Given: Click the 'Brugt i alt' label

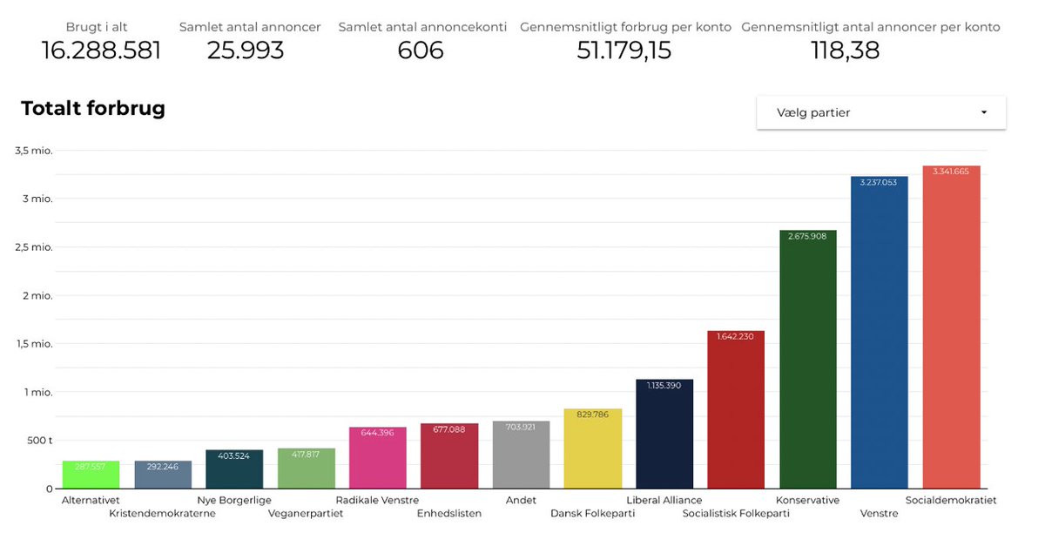Looking at the screenshot, I should click(x=97, y=27).
